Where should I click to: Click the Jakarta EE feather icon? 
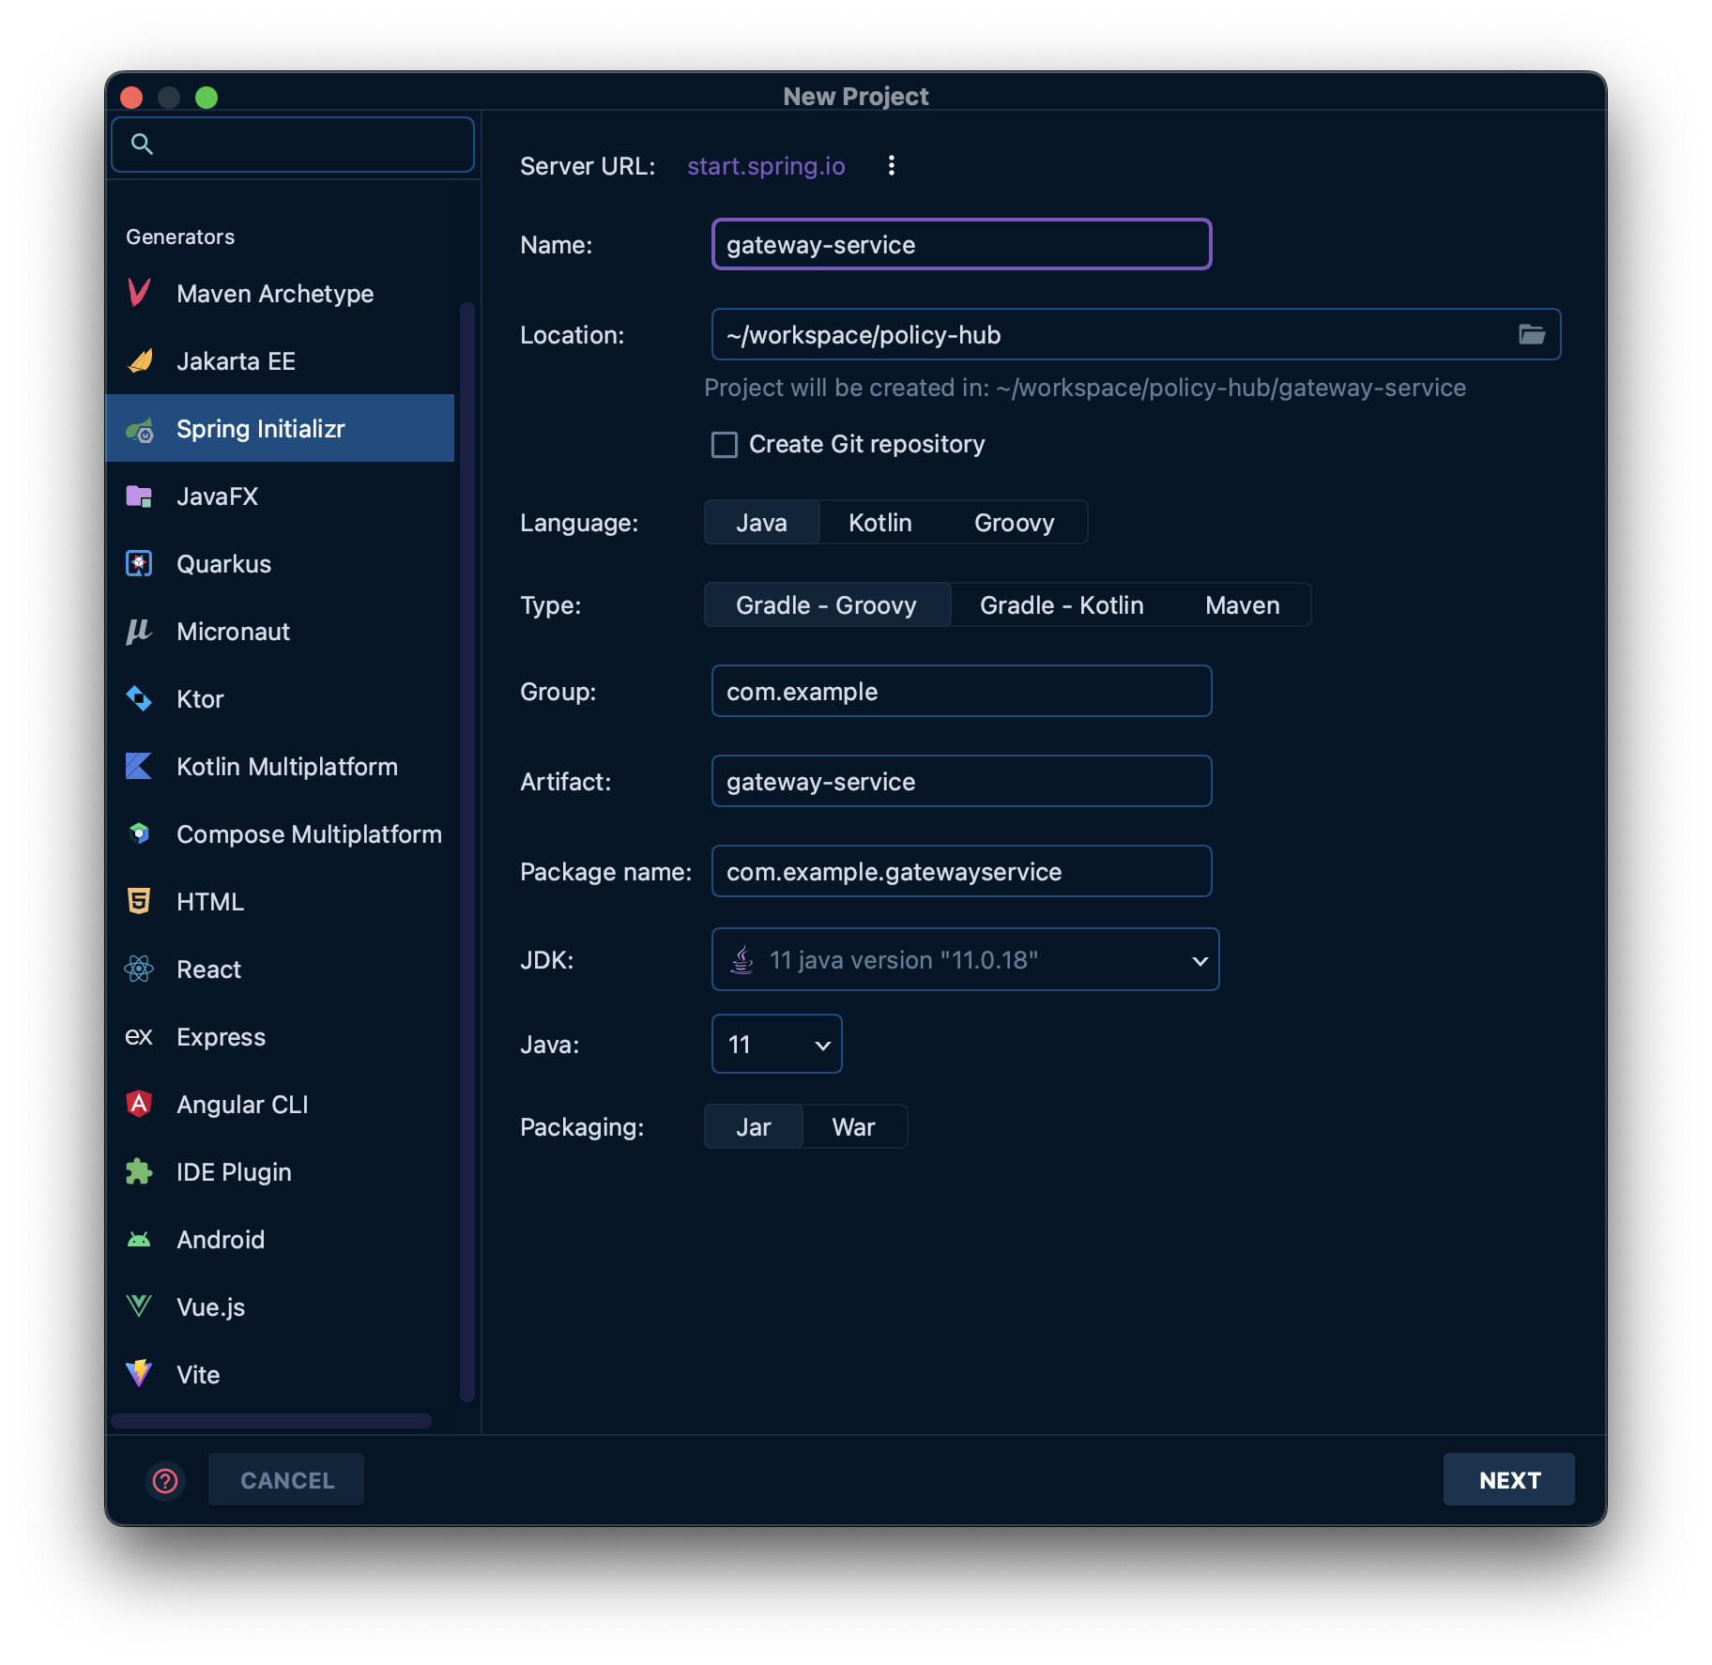point(139,361)
